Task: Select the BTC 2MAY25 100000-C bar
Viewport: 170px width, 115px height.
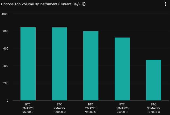Action: [59, 64]
